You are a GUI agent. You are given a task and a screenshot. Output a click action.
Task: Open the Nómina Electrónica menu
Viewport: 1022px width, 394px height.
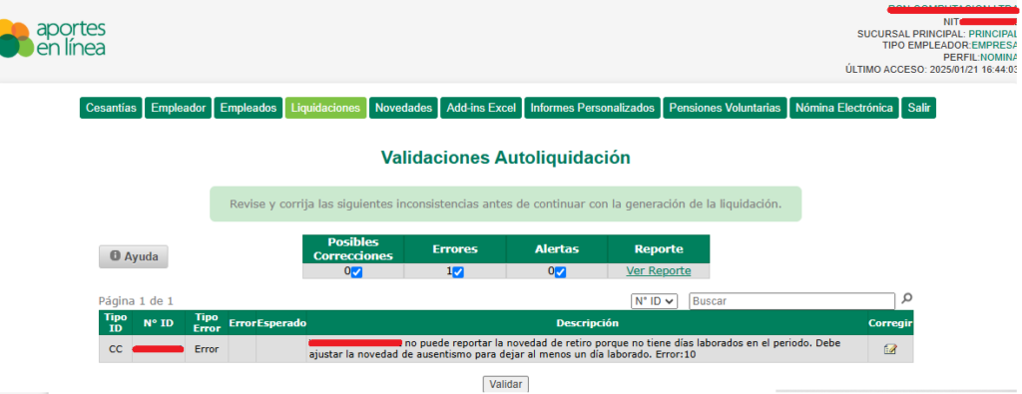coord(844,108)
